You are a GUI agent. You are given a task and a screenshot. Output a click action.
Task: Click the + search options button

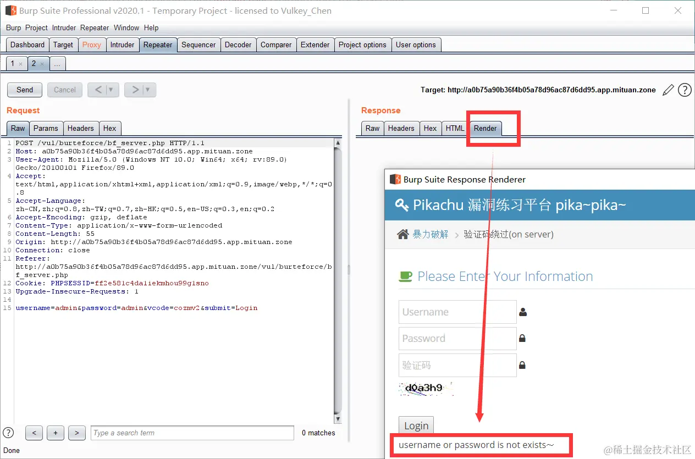coord(56,433)
